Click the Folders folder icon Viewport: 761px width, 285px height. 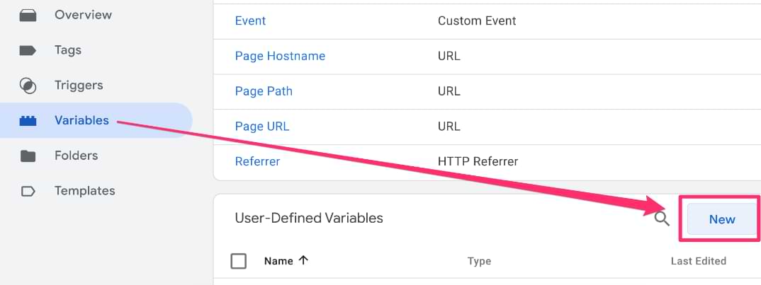[x=28, y=156]
